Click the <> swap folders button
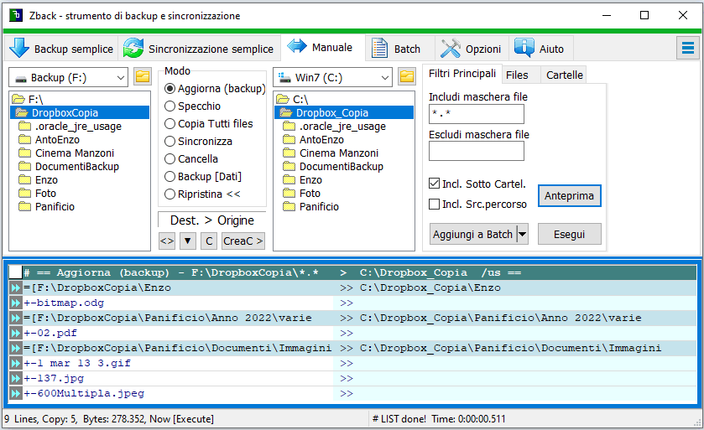Viewport: 704px width, 430px height. tap(167, 241)
